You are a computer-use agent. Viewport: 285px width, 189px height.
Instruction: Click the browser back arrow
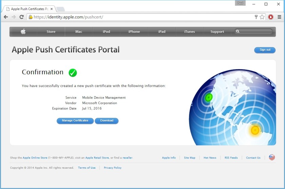tap(6, 17)
